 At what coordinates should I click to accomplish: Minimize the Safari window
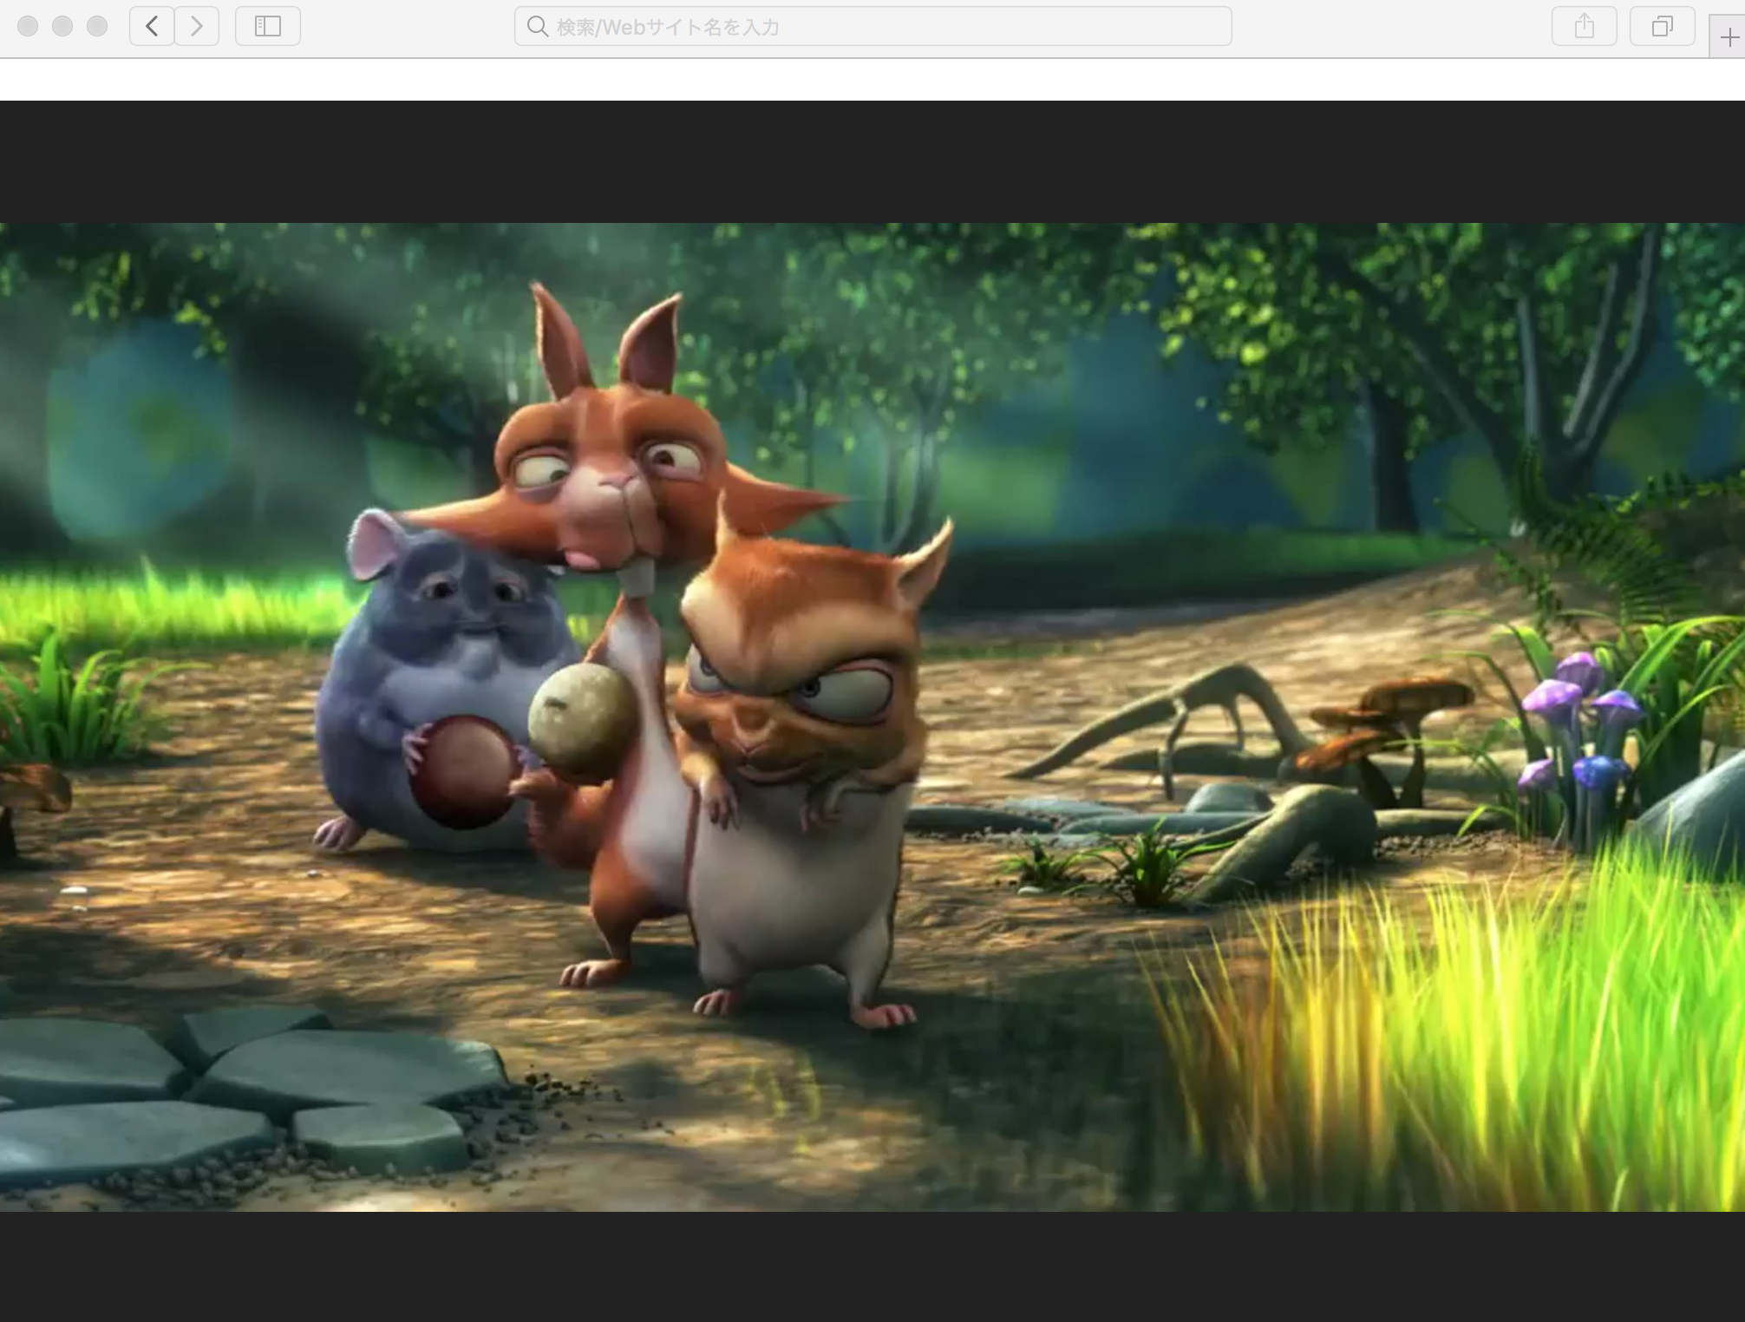62,26
